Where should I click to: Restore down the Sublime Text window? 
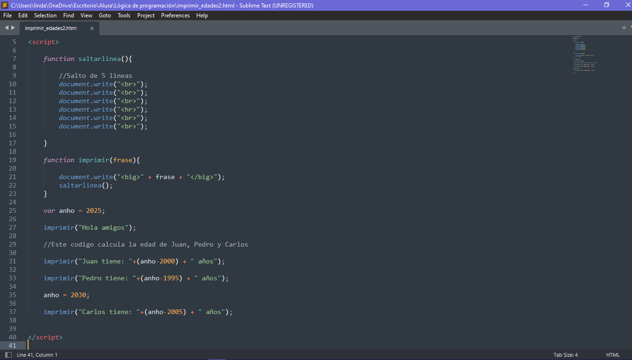pos(607,5)
